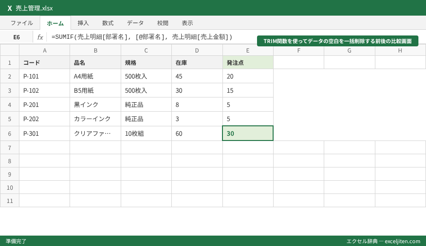Click the 売上管理.xlsx title text

click(34, 8)
